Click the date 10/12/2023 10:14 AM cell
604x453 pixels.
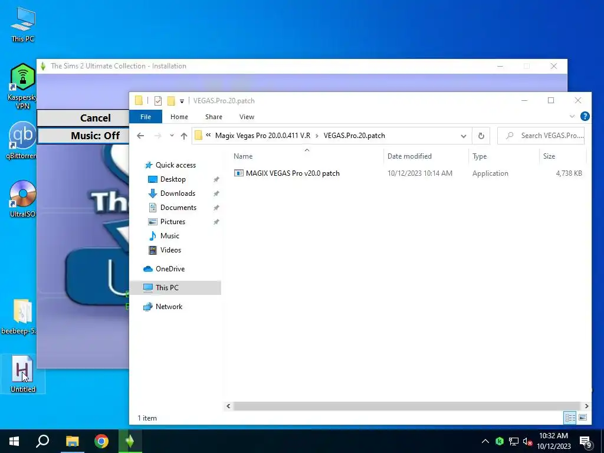(420, 173)
